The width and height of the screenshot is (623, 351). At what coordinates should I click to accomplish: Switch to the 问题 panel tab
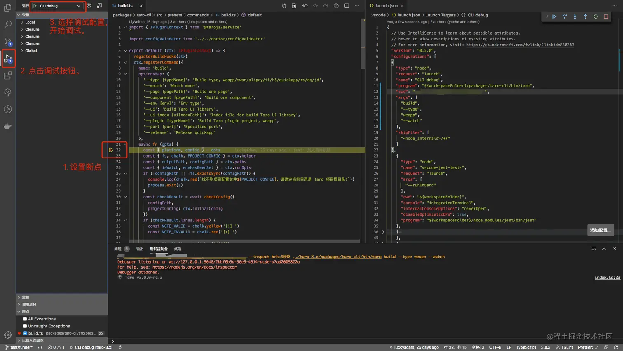coord(122,249)
